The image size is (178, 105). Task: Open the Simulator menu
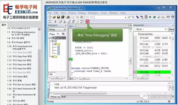pos(93,13)
